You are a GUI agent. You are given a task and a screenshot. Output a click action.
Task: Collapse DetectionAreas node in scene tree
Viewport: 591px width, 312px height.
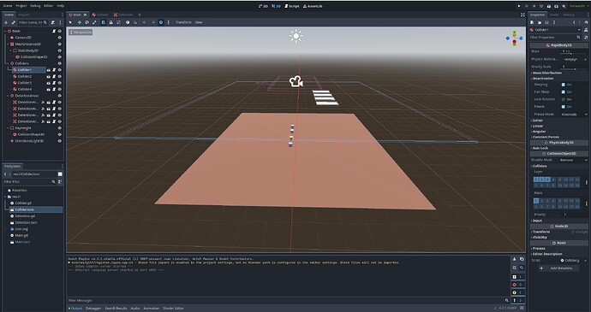click(9, 96)
